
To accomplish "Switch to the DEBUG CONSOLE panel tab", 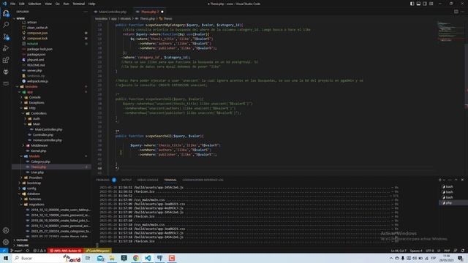I will point(148,180).
